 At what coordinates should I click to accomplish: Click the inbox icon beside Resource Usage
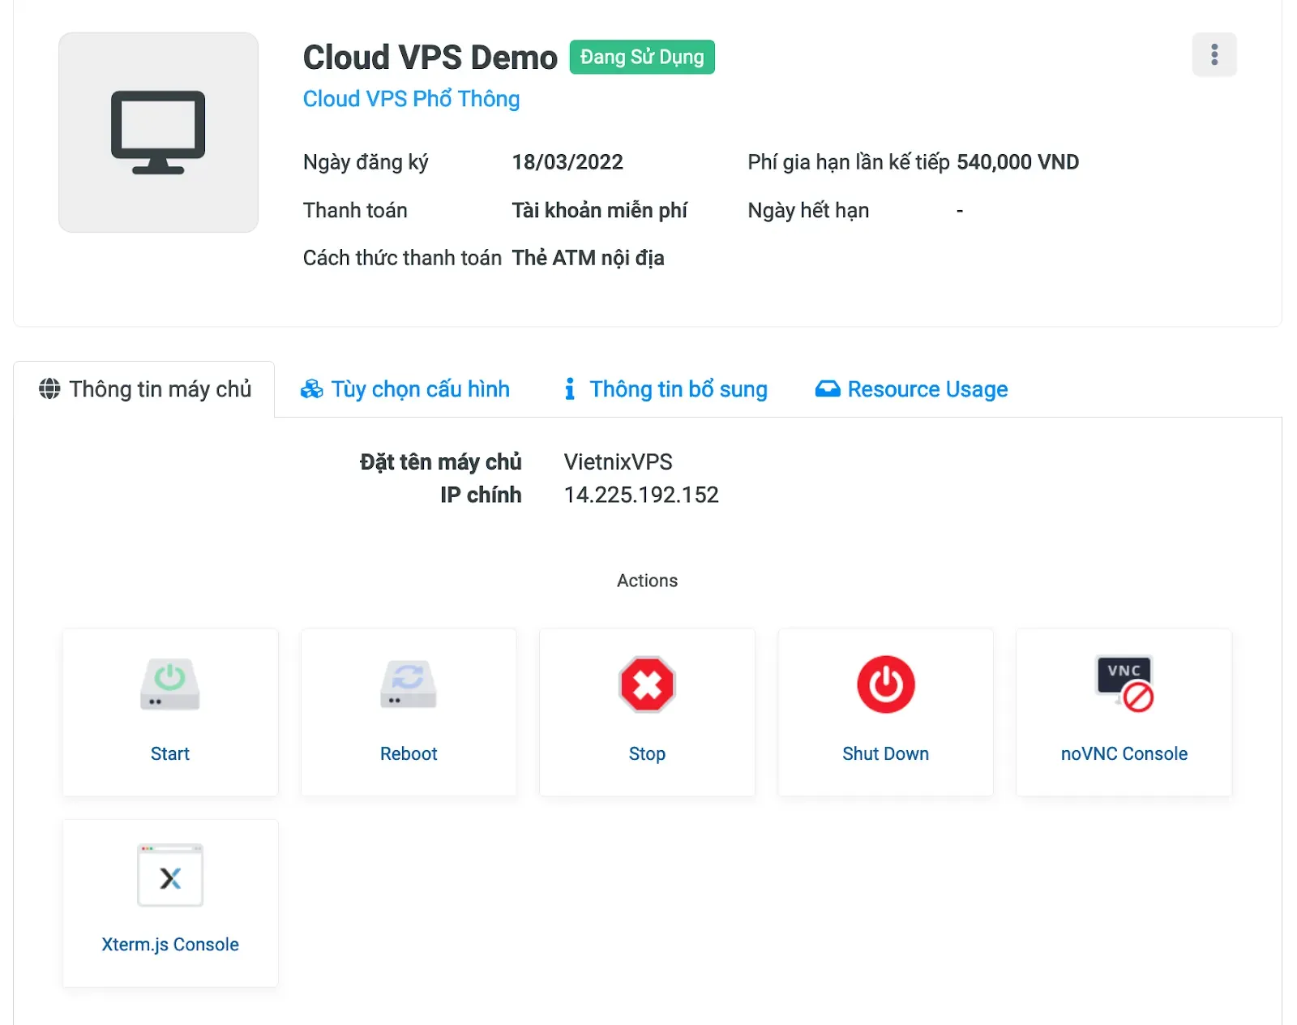828,389
